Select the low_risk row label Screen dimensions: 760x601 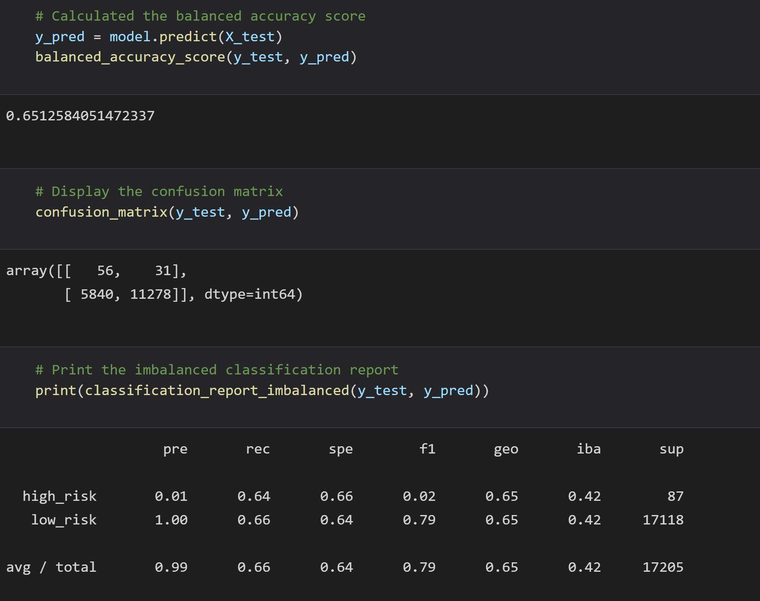click(x=64, y=520)
